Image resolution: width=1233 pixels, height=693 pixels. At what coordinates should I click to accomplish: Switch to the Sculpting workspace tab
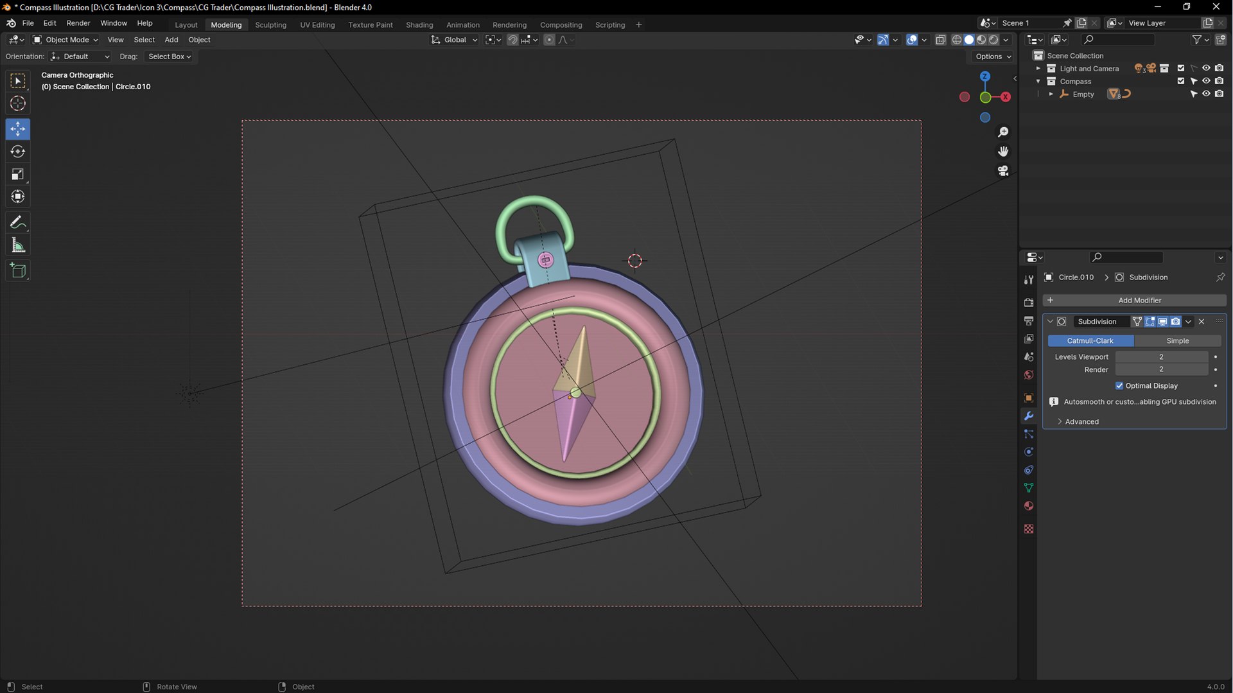pos(270,25)
